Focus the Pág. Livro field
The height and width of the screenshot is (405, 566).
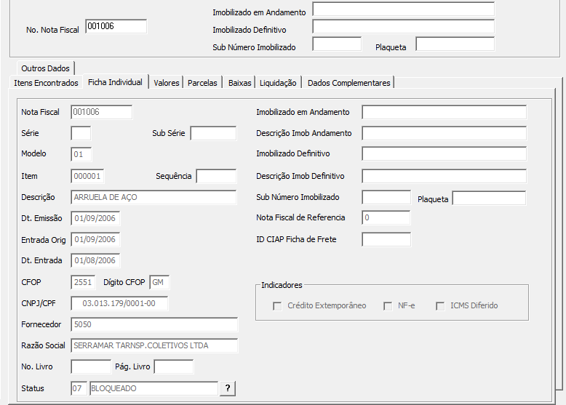(174, 366)
